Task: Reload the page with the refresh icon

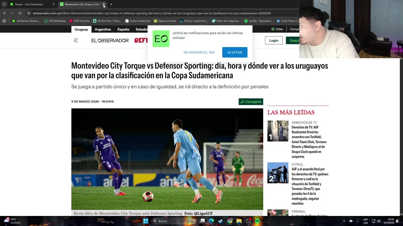Action: [x=20, y=13]
